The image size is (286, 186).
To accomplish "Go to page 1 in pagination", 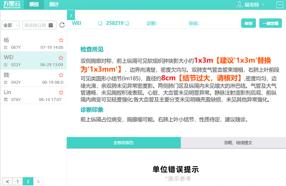I will coord(17,182).
